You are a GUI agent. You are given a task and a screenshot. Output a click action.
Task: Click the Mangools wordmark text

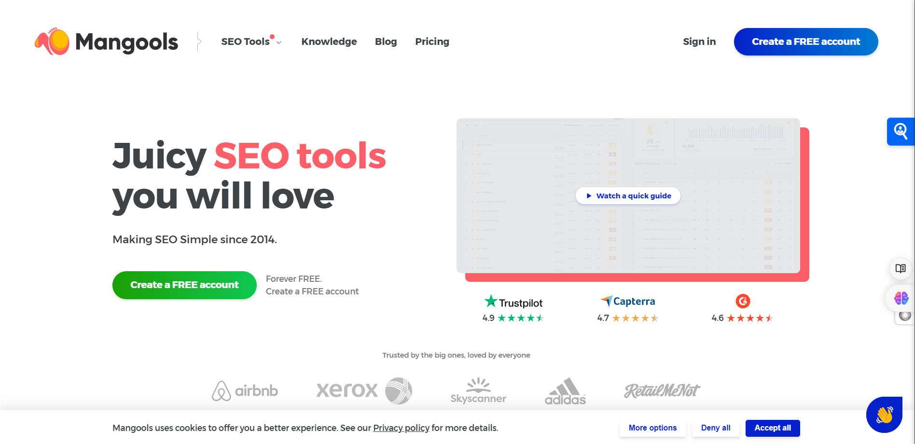point(127,42)
